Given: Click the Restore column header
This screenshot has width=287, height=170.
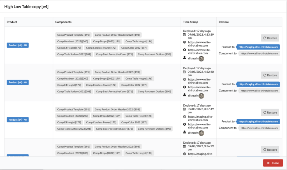Looking at the screenshot, I should [x=224, y=22].
